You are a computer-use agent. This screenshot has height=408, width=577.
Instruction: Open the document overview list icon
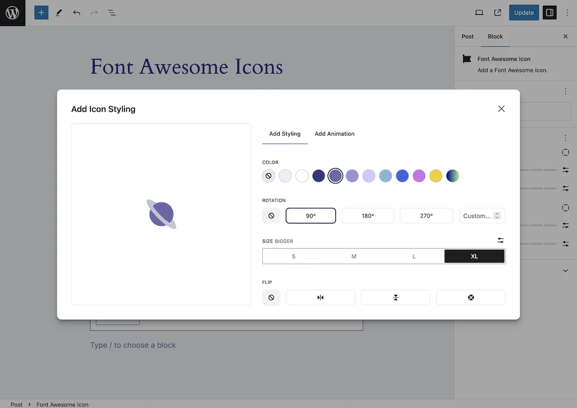tap(112, 13)
